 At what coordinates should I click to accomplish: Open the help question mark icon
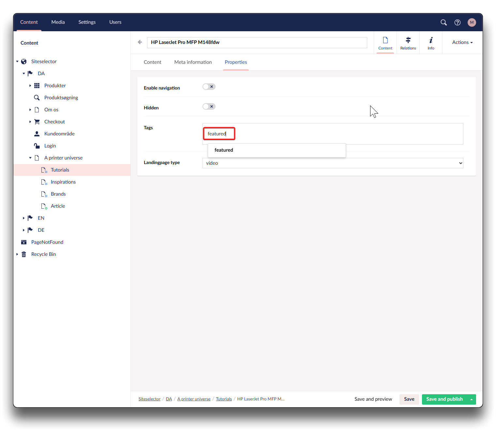pyautogui.click(x=458, y=22)
